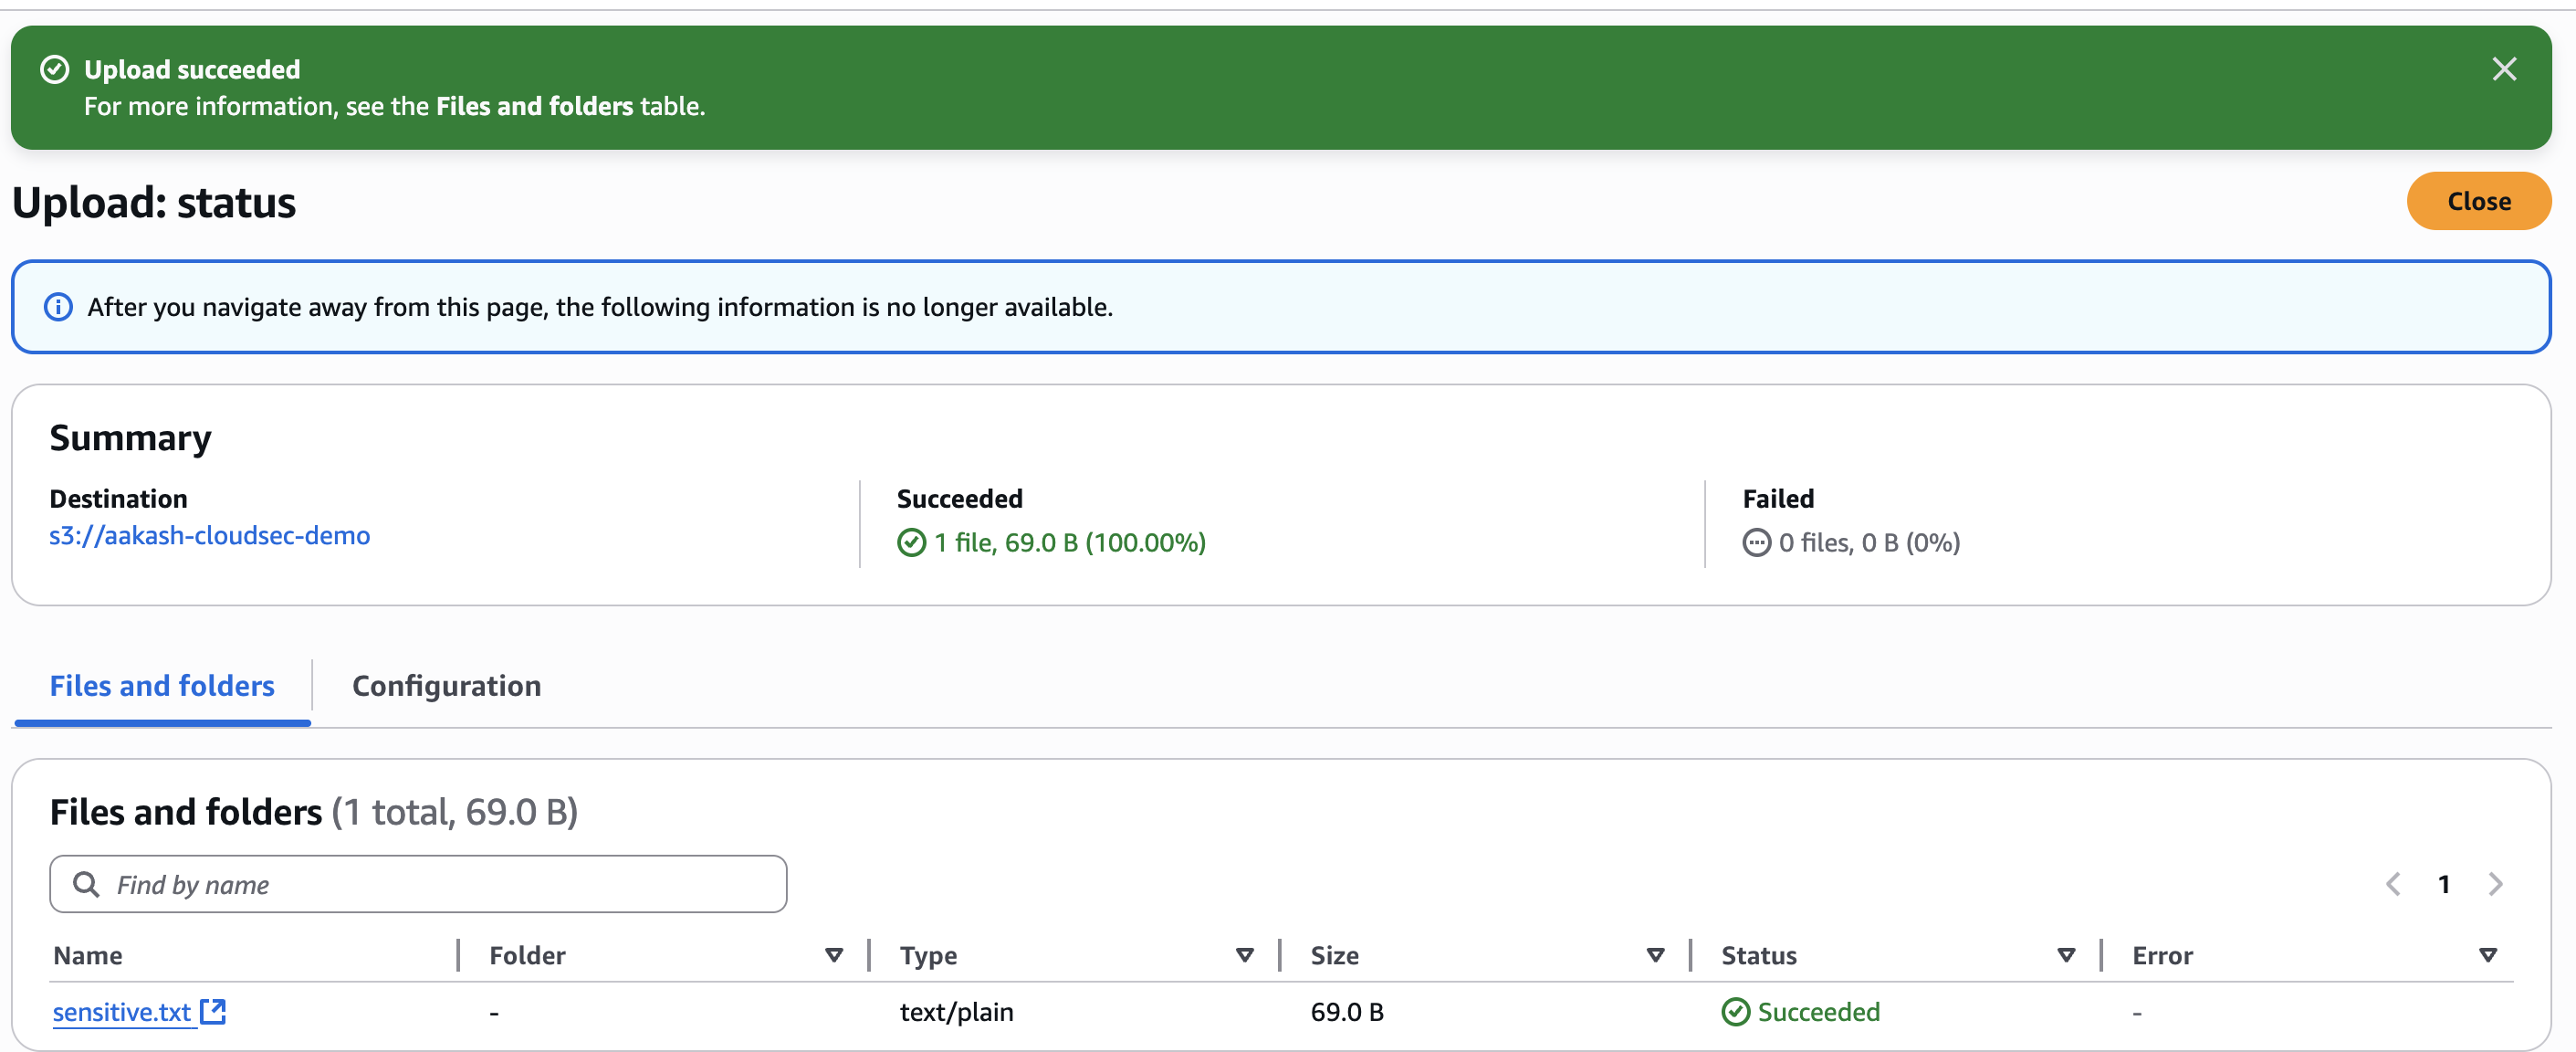
Task: Click the external link icon beside sensitive.txt
Action: tap(213, 1011)
